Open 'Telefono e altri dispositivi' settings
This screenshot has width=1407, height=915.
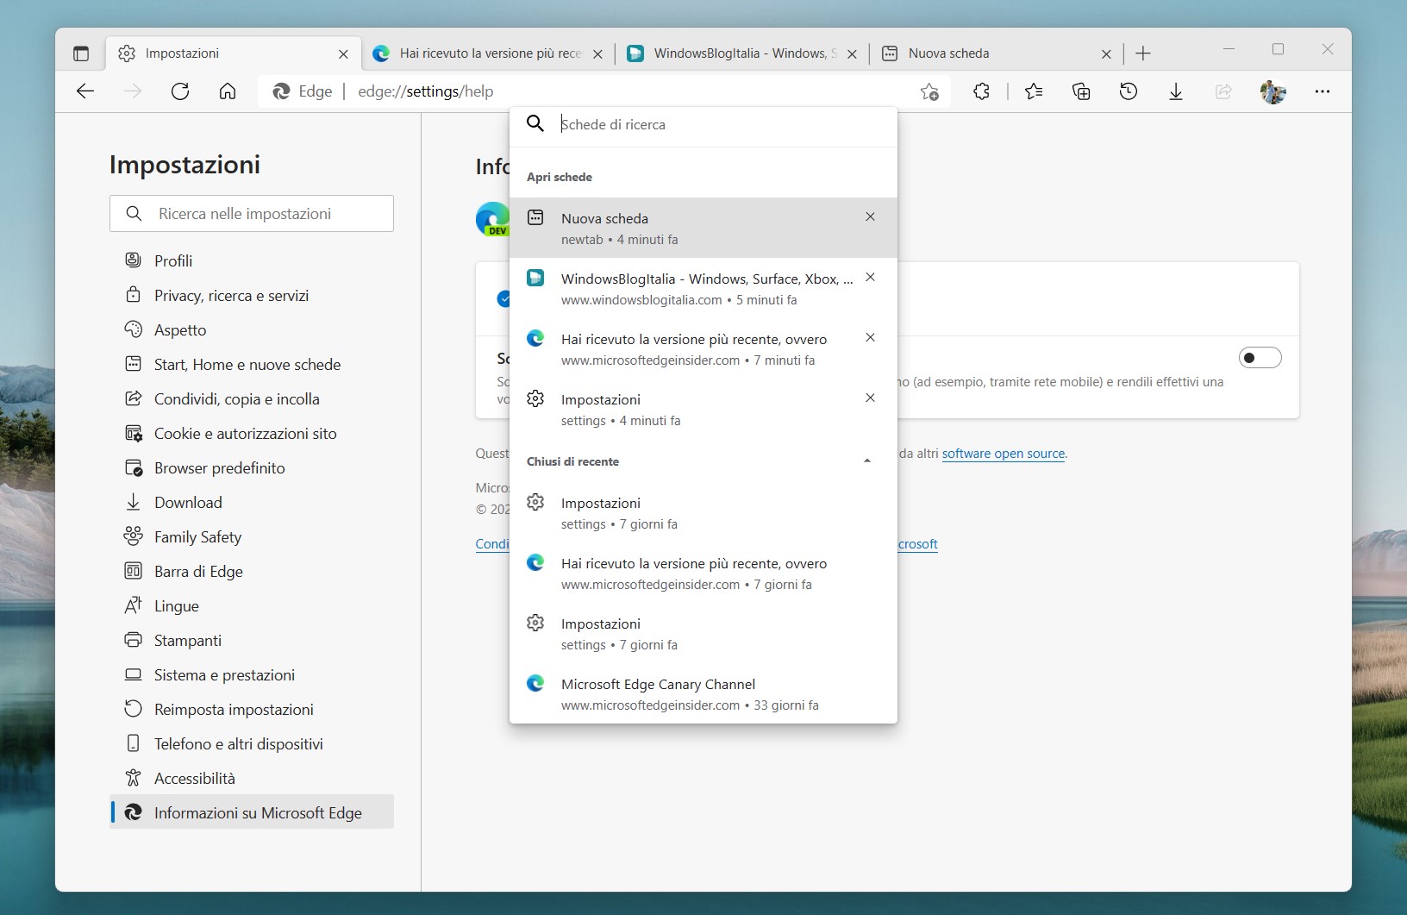tap(252, 743)
